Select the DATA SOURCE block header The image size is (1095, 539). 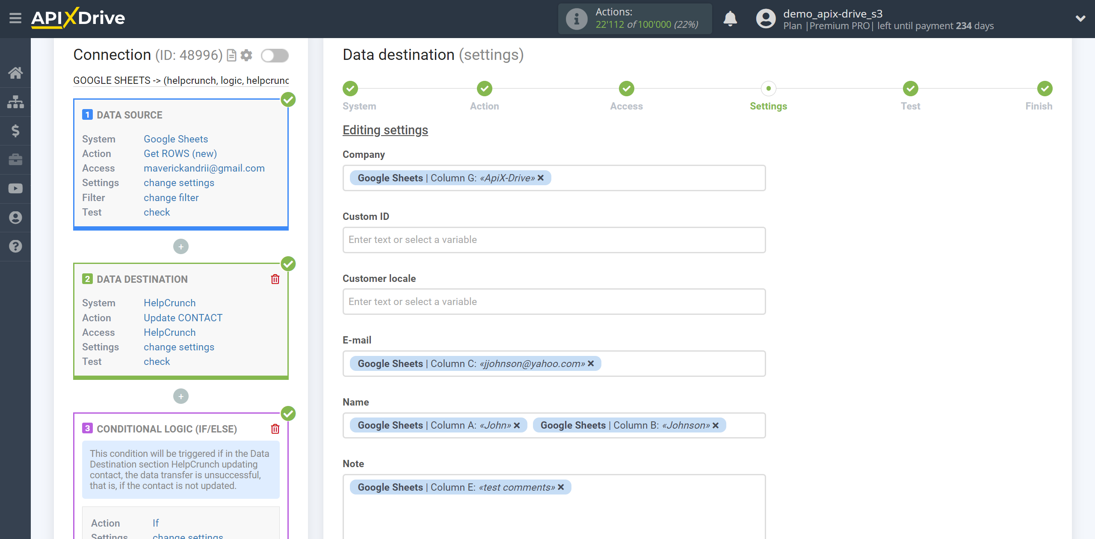coord(129,115)
